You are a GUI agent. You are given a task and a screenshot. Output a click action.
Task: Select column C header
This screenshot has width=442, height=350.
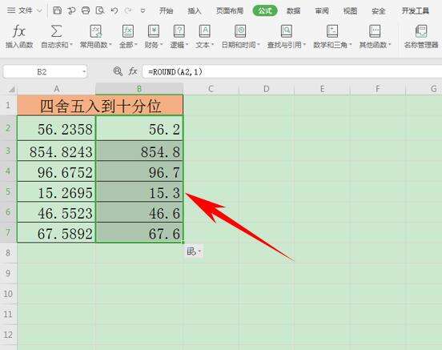click(211, 89)
